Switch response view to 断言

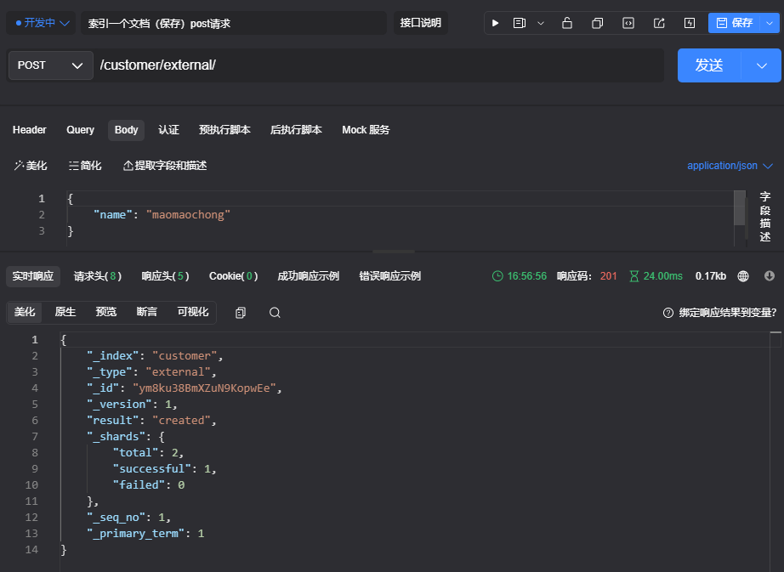coord(147,312)
